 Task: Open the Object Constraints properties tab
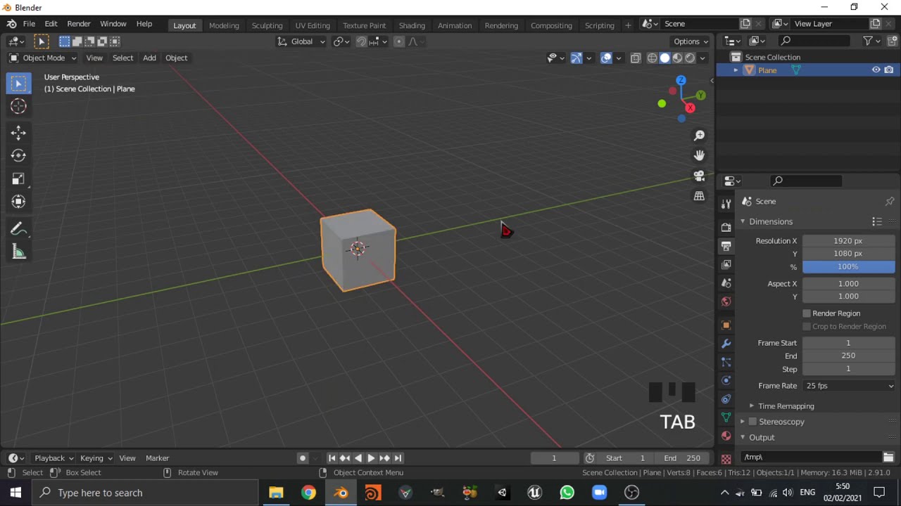726,399
